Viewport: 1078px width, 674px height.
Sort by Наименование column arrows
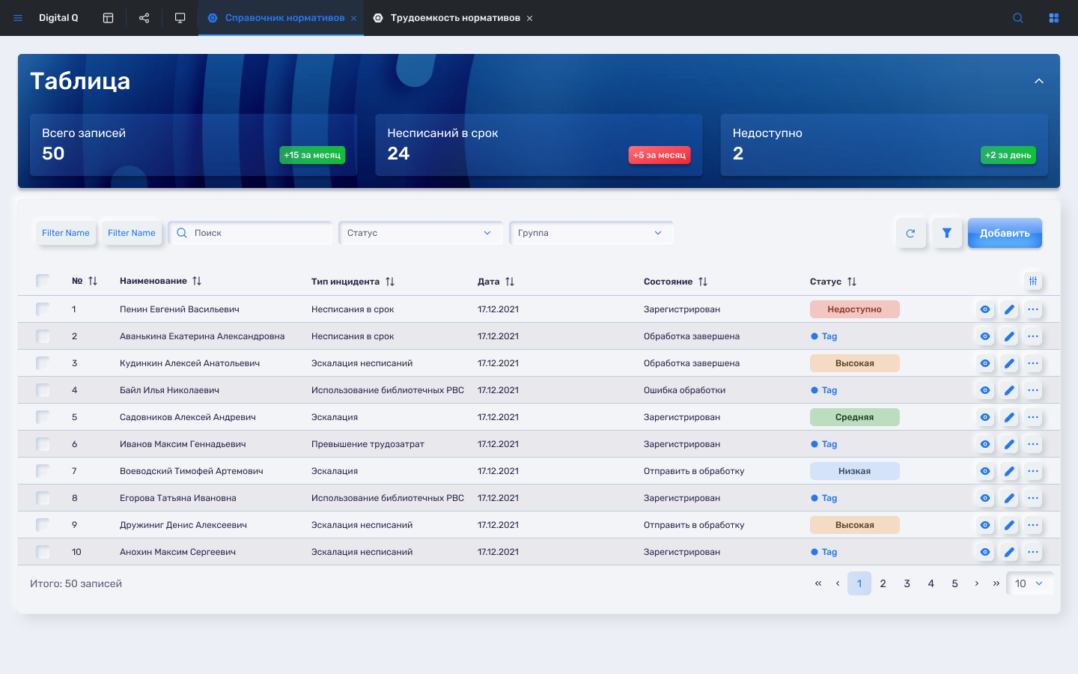click(197, 281)
